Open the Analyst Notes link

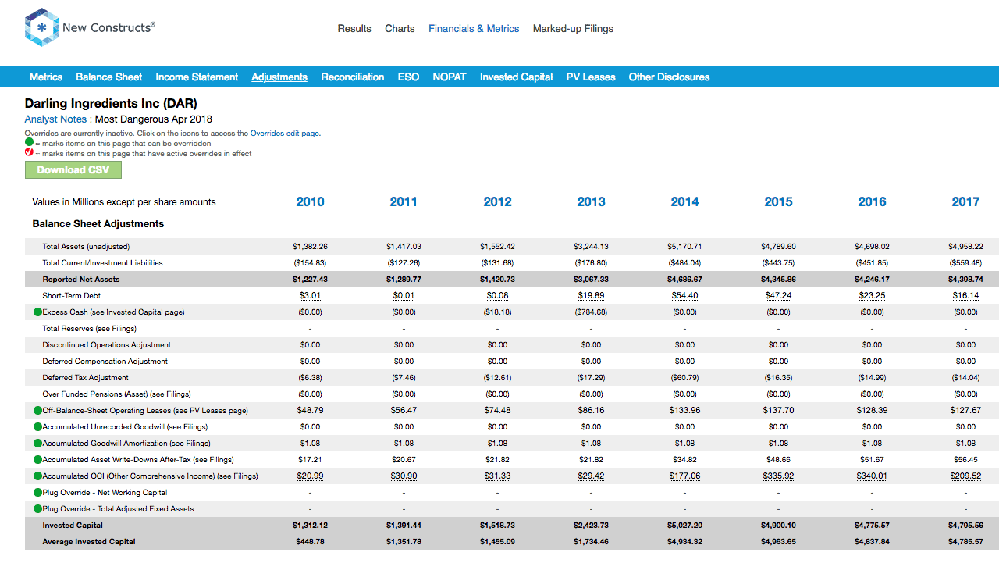(x=55, y=119)
